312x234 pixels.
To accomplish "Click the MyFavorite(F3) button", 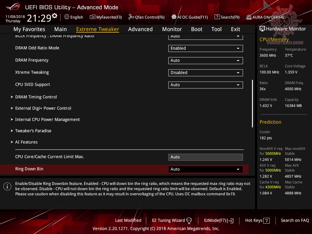I will (x=106, y=17).
